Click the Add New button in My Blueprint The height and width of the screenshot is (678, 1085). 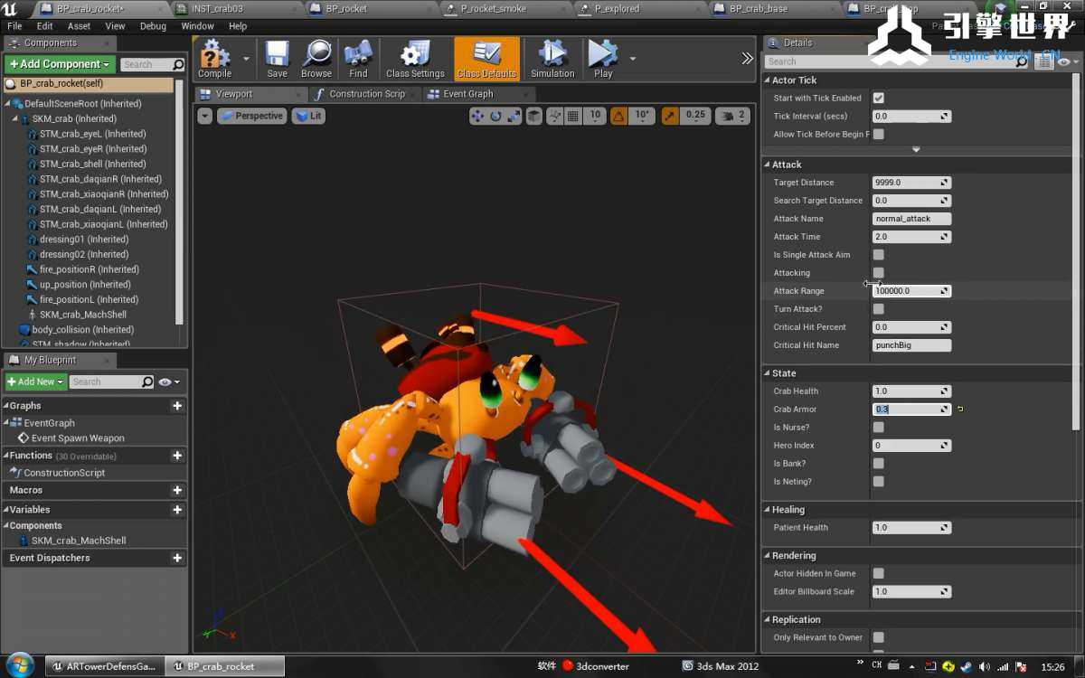[x=36, y=381]
